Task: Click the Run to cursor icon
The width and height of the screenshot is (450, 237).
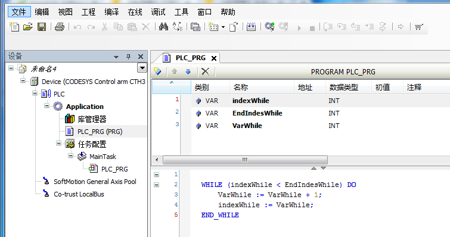Action: click(x=369, y=27)
